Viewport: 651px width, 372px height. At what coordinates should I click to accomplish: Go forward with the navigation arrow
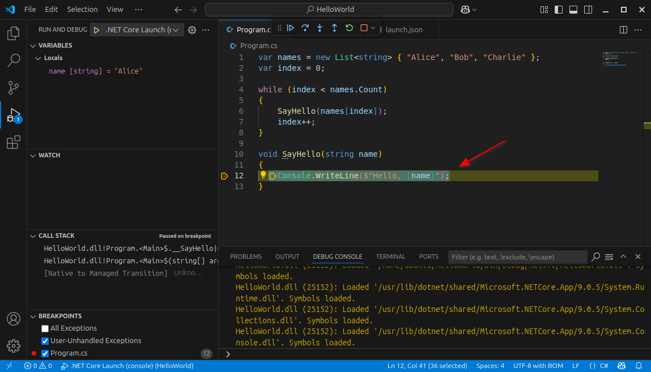[193, 10]
